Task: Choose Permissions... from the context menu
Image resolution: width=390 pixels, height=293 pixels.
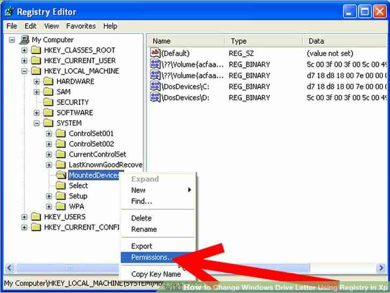Action: click(158, 258)
